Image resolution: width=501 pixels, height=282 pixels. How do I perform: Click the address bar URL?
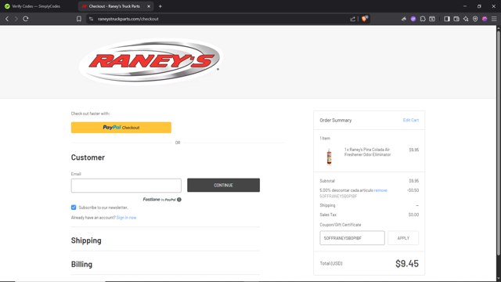coord(128,19)
